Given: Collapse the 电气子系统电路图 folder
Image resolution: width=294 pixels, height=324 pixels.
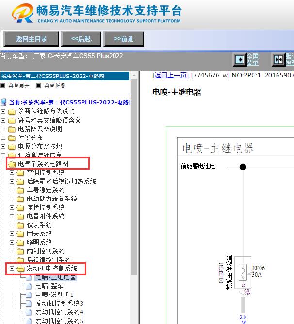Looking at the screenshot, I should pos(3,164).
